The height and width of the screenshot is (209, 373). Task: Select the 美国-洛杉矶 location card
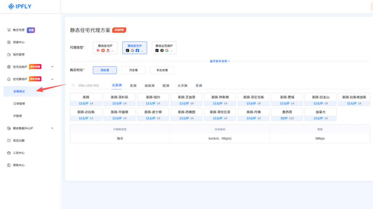point(119,100)
